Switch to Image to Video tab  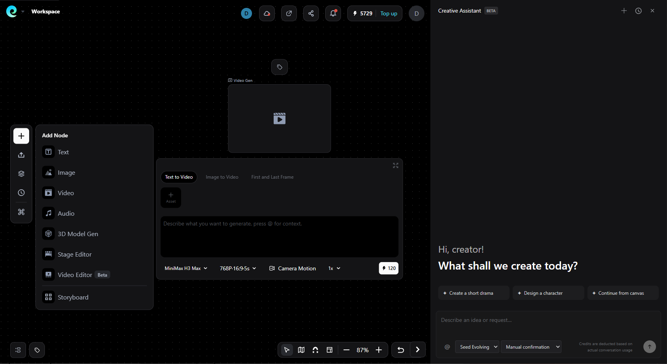tap(222, 177)
